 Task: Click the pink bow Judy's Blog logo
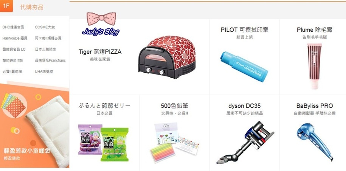[101, 24]
